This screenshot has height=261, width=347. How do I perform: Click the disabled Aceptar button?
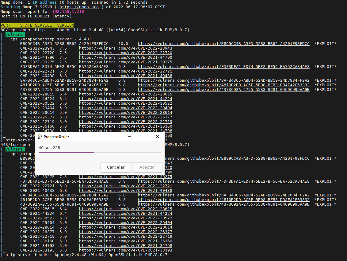click(x=147, y=167)
